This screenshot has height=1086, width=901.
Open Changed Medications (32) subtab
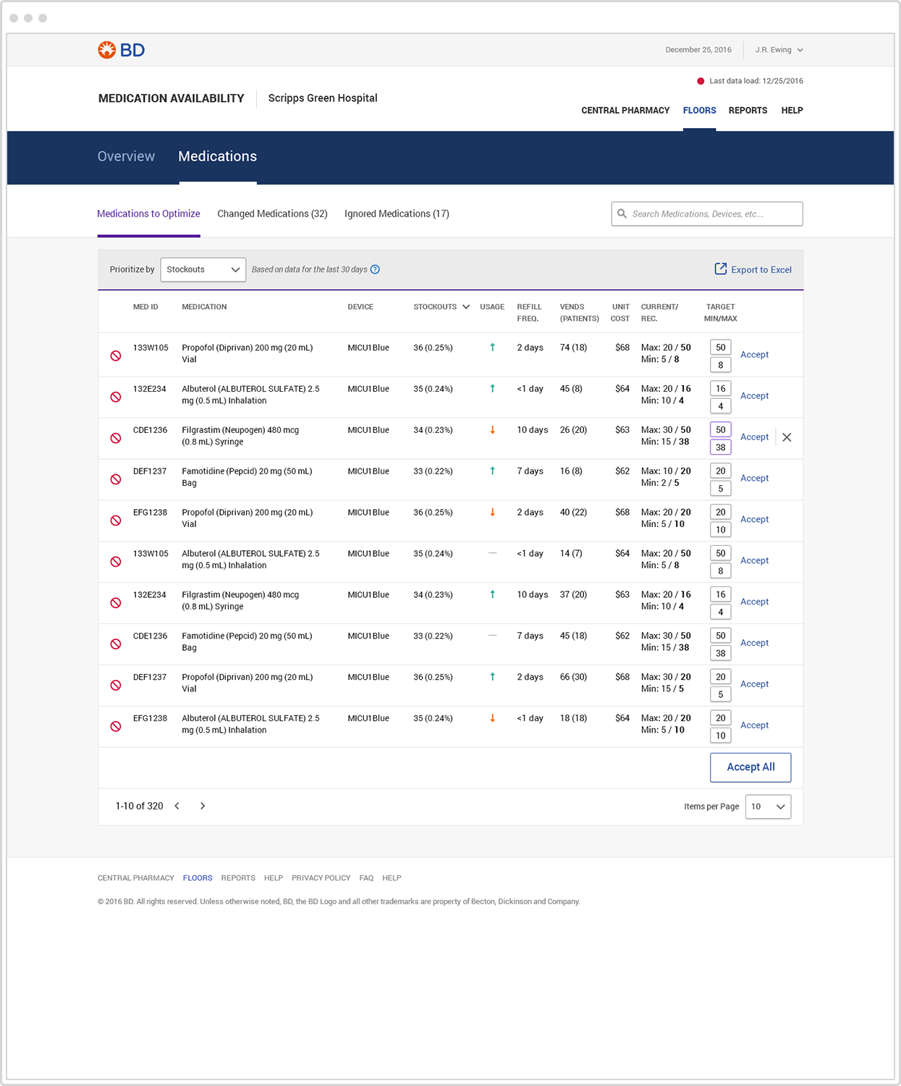(x=273, y=214)
